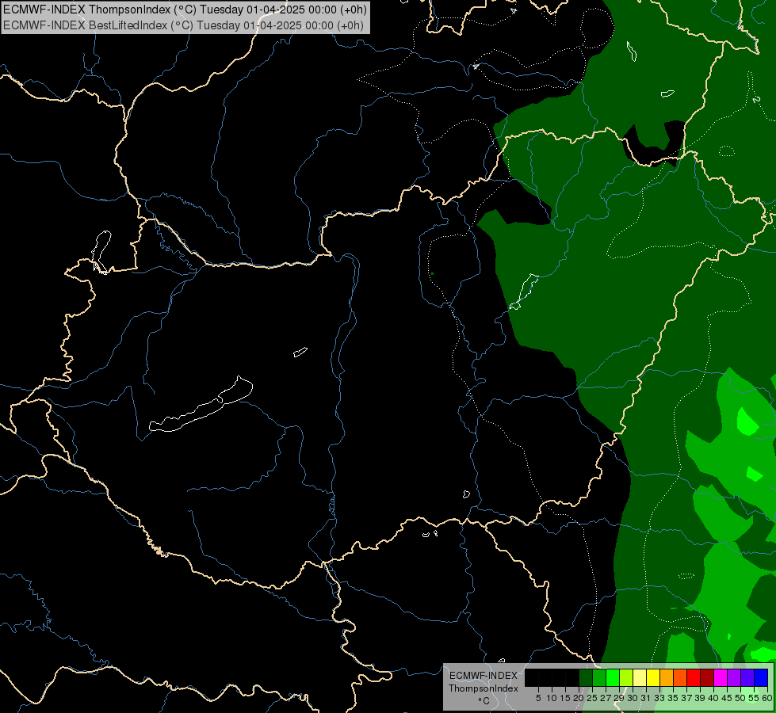The image size is (776, 713).
Task: Click legend tick value '5'
Action: click(538, 698)
